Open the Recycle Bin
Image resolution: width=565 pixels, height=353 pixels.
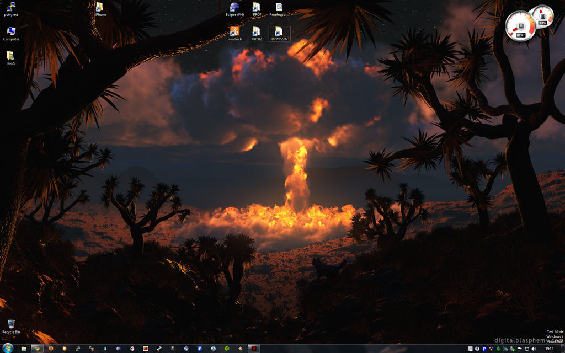[x=11, y=326]
